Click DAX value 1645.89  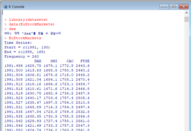(33, 107)
